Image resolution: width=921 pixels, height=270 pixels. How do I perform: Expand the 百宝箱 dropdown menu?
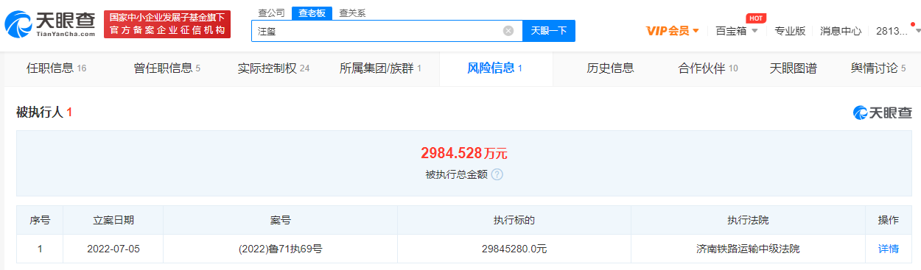click(x=736, y=31)
